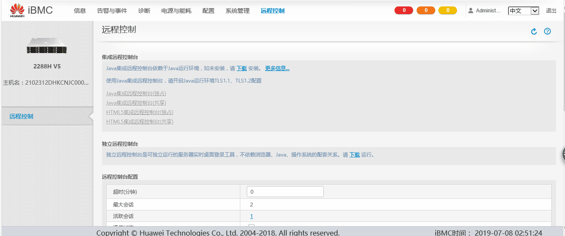Click the administrator user icon
Viewport: 565px width, 236px height.
coord(471,11)
